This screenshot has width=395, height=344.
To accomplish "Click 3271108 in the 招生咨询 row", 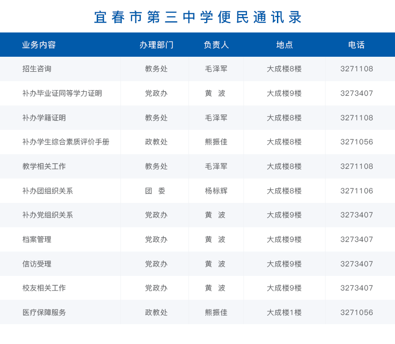I will 357,69.
